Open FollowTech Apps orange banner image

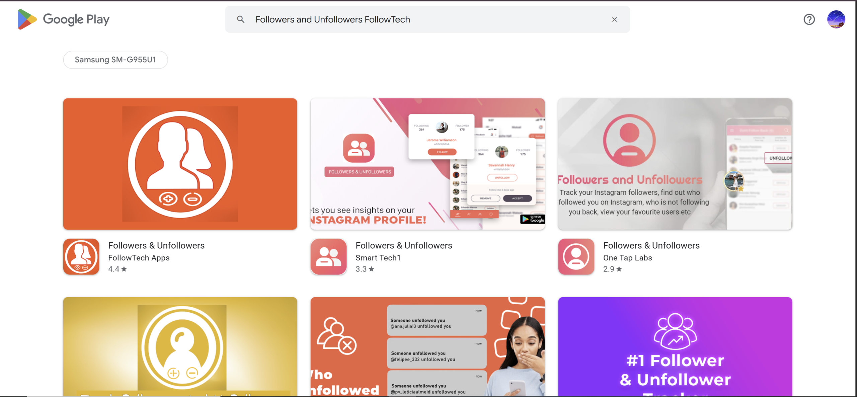tap(180, 164)
